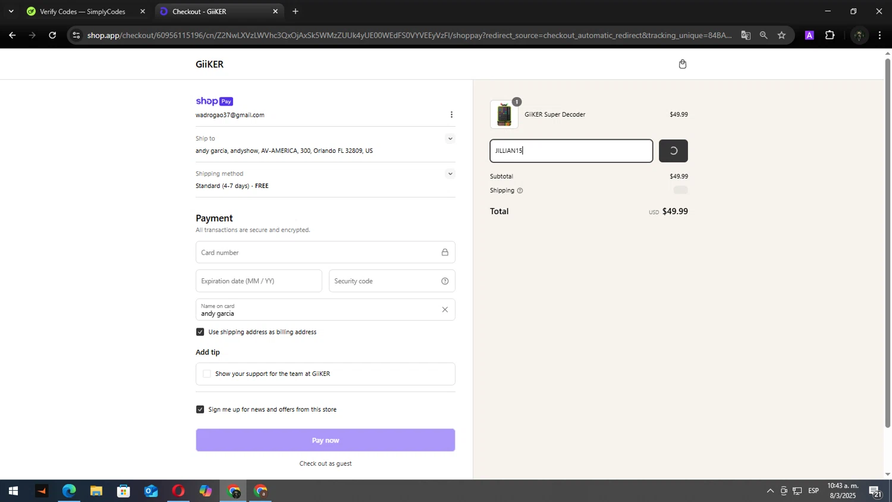Open the Chrome three-dot menu

pos(880,35)
